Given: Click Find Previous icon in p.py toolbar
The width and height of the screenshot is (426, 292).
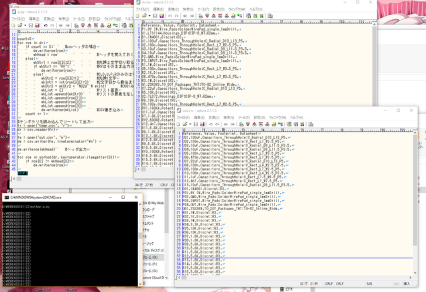Looking at the screenshot, I should point(89,25).
